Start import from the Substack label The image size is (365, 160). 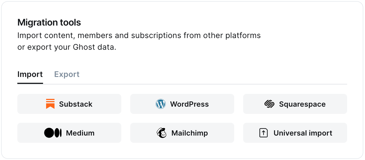click(76, 104)
